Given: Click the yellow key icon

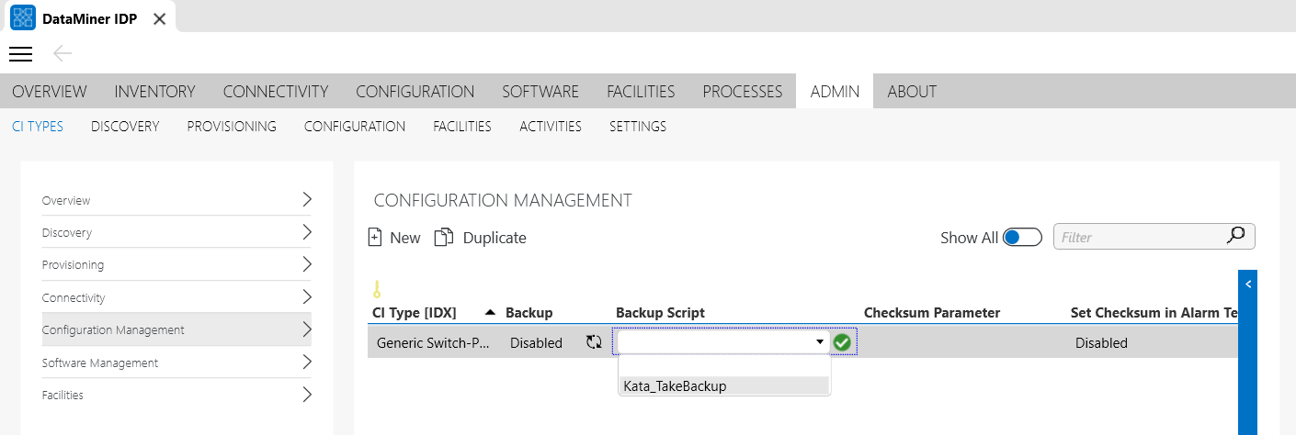Looking at the screenshot, I should (x=376, y=290).
